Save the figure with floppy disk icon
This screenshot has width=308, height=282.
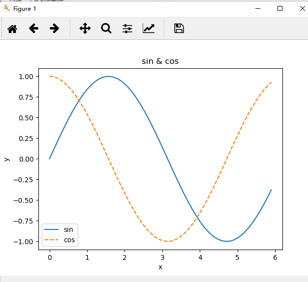point(179,28)
